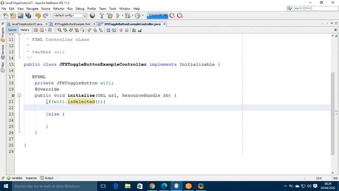Image resolution: width=339 pixels, height=191 pixels.
Task: Click the Open Project toolbar icon
Action: (21, 15)
